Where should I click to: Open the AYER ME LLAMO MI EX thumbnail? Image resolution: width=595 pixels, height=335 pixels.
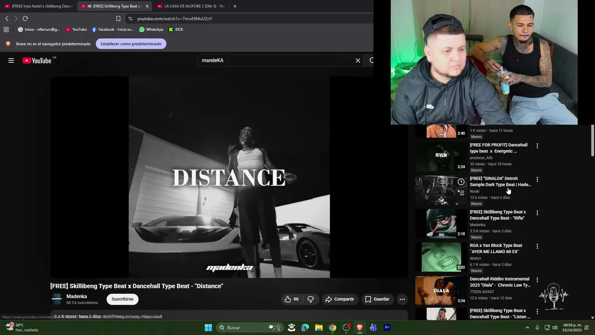[x=441, y=257]
